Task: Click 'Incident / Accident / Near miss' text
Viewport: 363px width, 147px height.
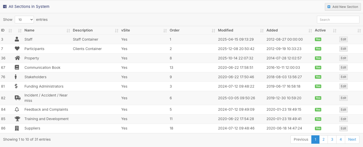Action: (x=46, y=98)
